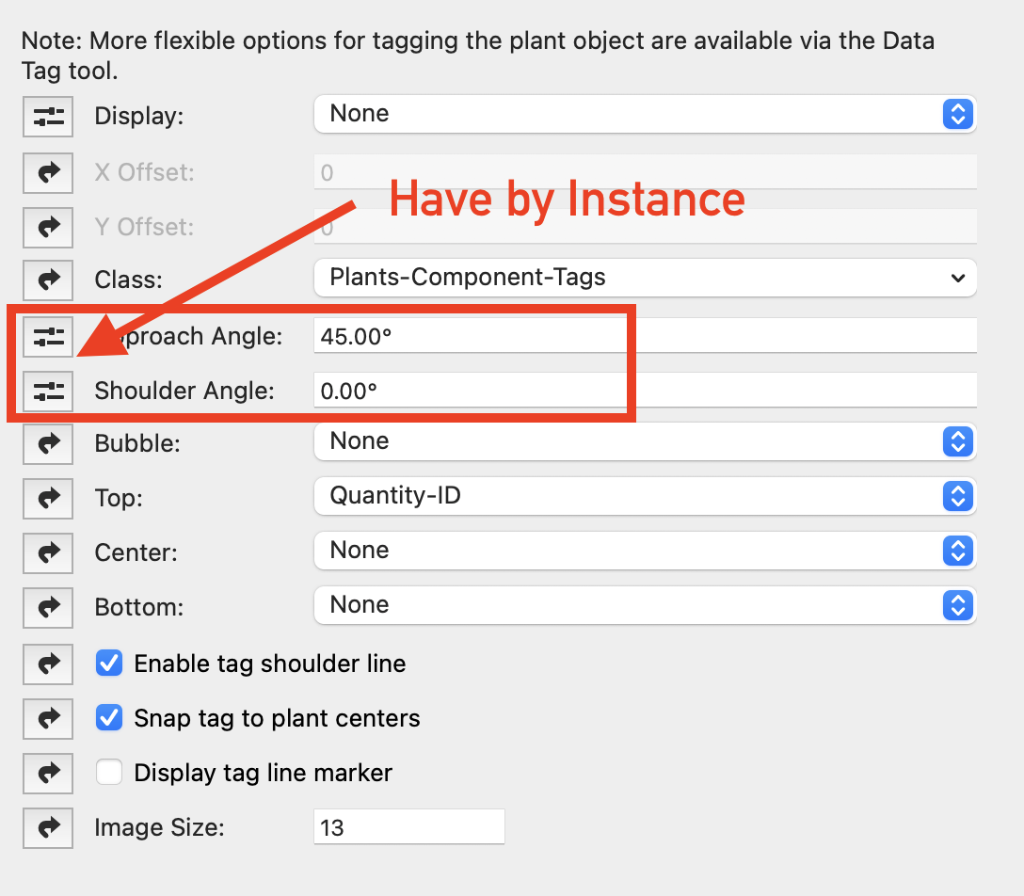Open the Bubble dropdown menu
Screen dimensions: 1024x896
tap(645, 440)
